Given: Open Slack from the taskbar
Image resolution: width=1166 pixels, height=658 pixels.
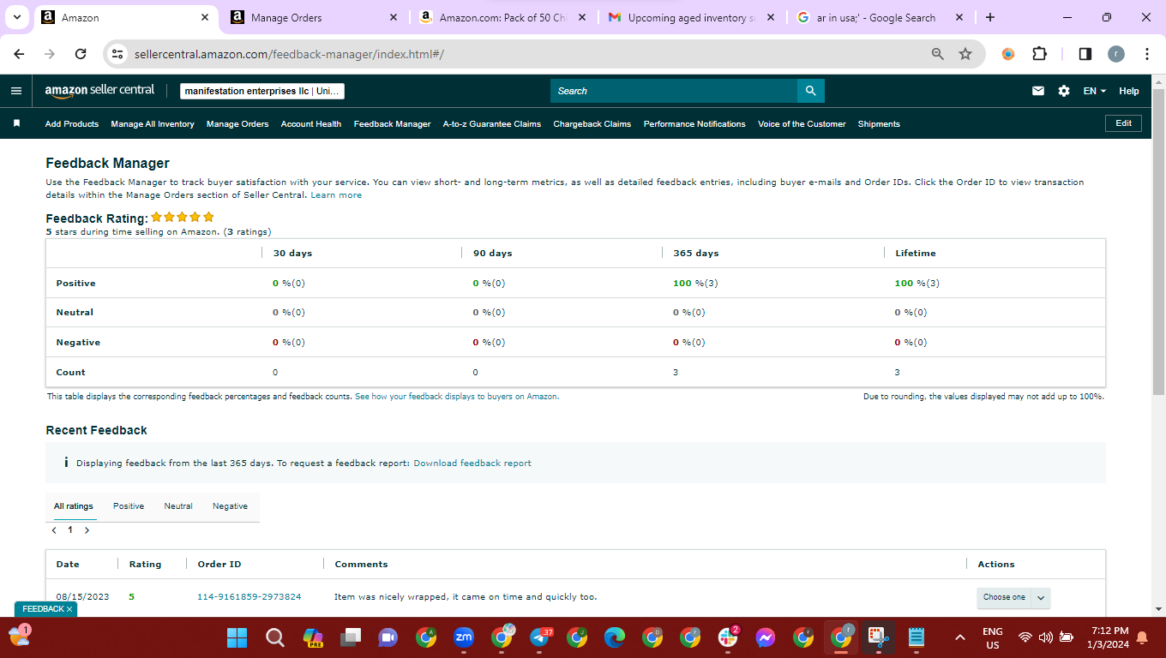Looking at the screenshot, I should point(728,637).
